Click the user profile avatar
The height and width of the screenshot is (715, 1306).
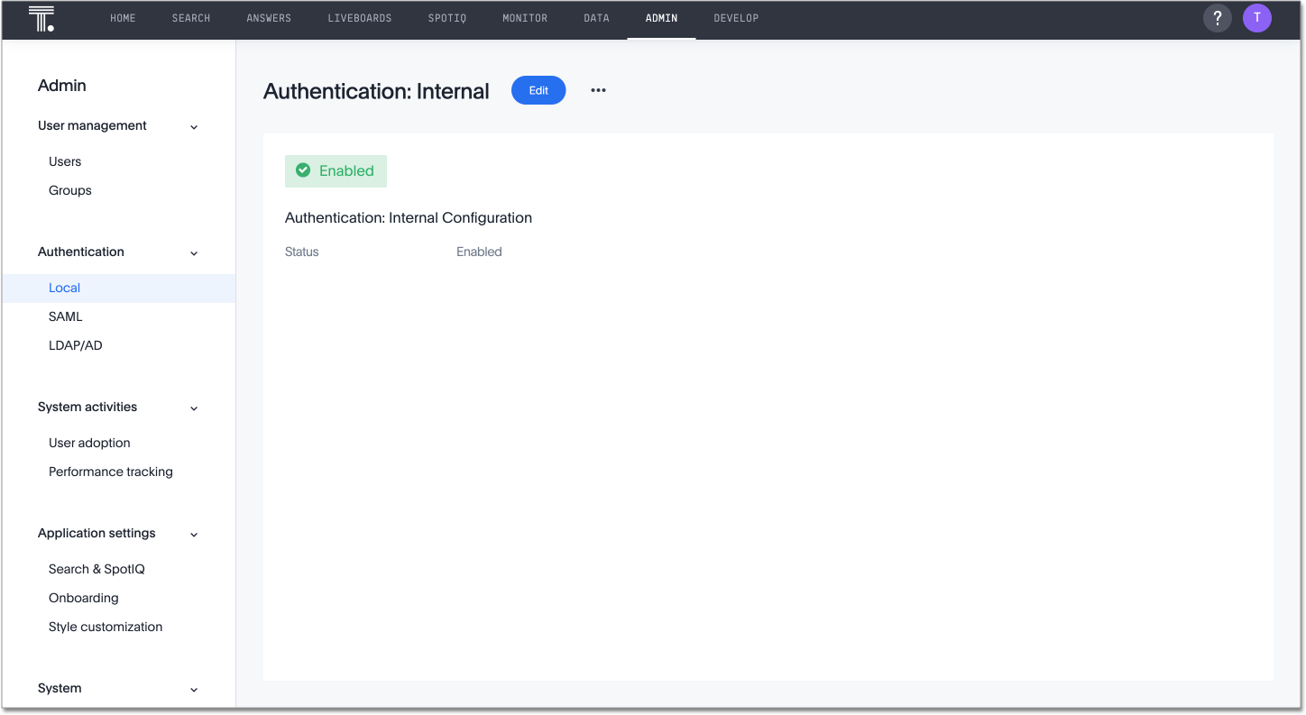[x=1257, y=18]
